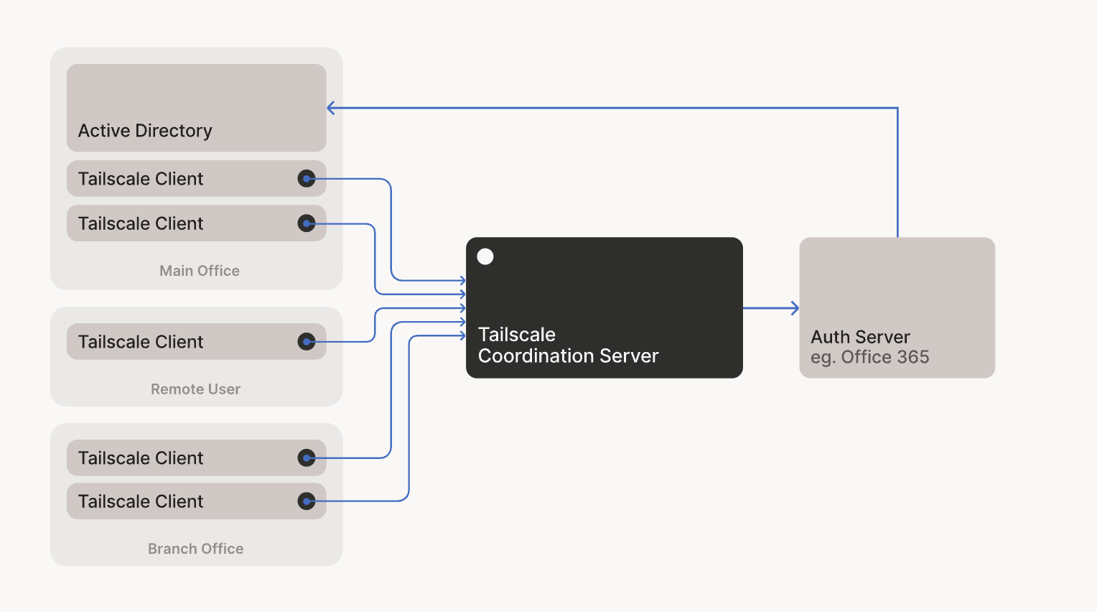Select the Active Directory label
Image resolution: width=1097 pixels, height=612 pixels.
[x=145, y=131]
